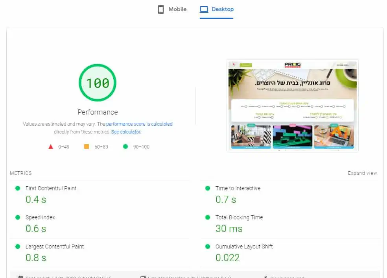Select the Desktop tab
387x278 pixels.
pos(216,9)
